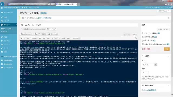Open the 新規追加 submenu under pages
Image resolution: width=173 pixels, height=97 pixels.
click(x=4, y=32)
